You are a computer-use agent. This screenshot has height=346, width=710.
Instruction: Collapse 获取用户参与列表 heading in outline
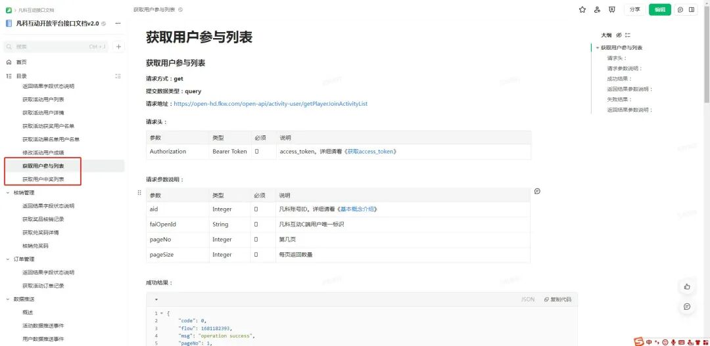tap(598, 48)
